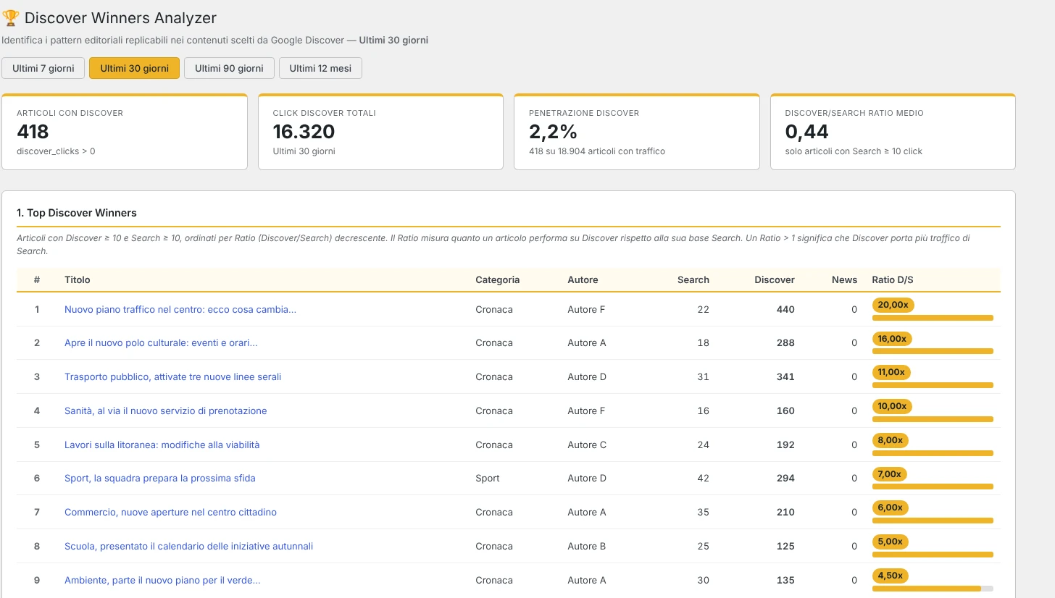The image size is (1055, 598).
Task: Switch to Ultimi 30 giorni period
Action: pos(134,68)
